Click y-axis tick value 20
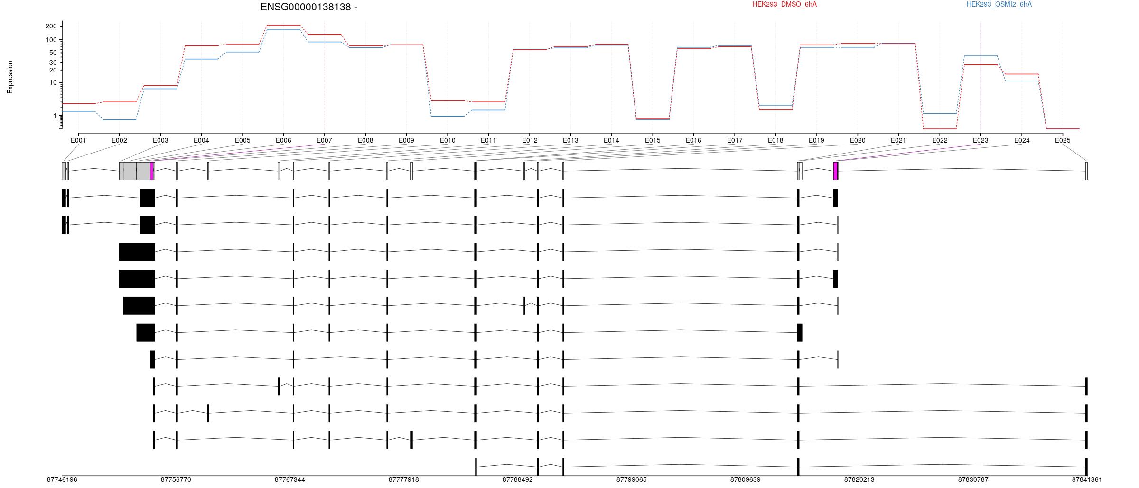1139x488 pixels. coord(53,70)
